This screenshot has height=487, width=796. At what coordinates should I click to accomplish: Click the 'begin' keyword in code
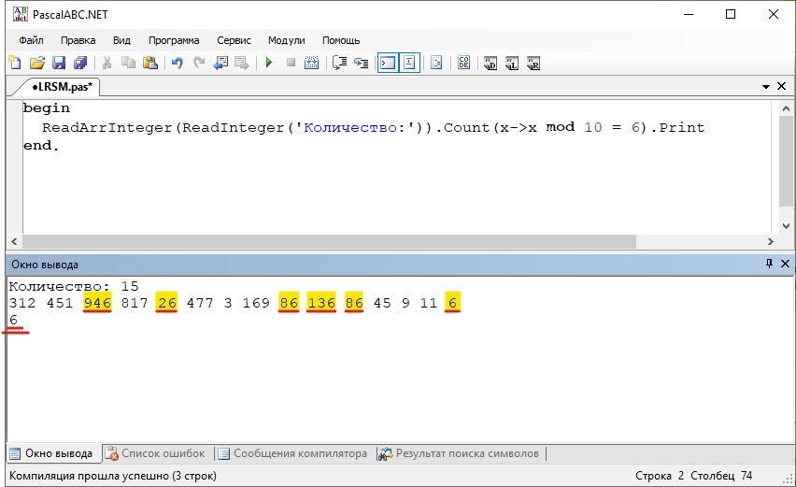pyautogui.click(x=46, y=108)
